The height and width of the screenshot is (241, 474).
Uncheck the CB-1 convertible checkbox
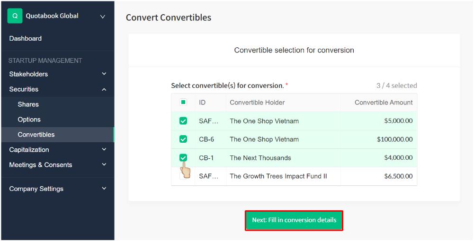(x=183, y=158)
